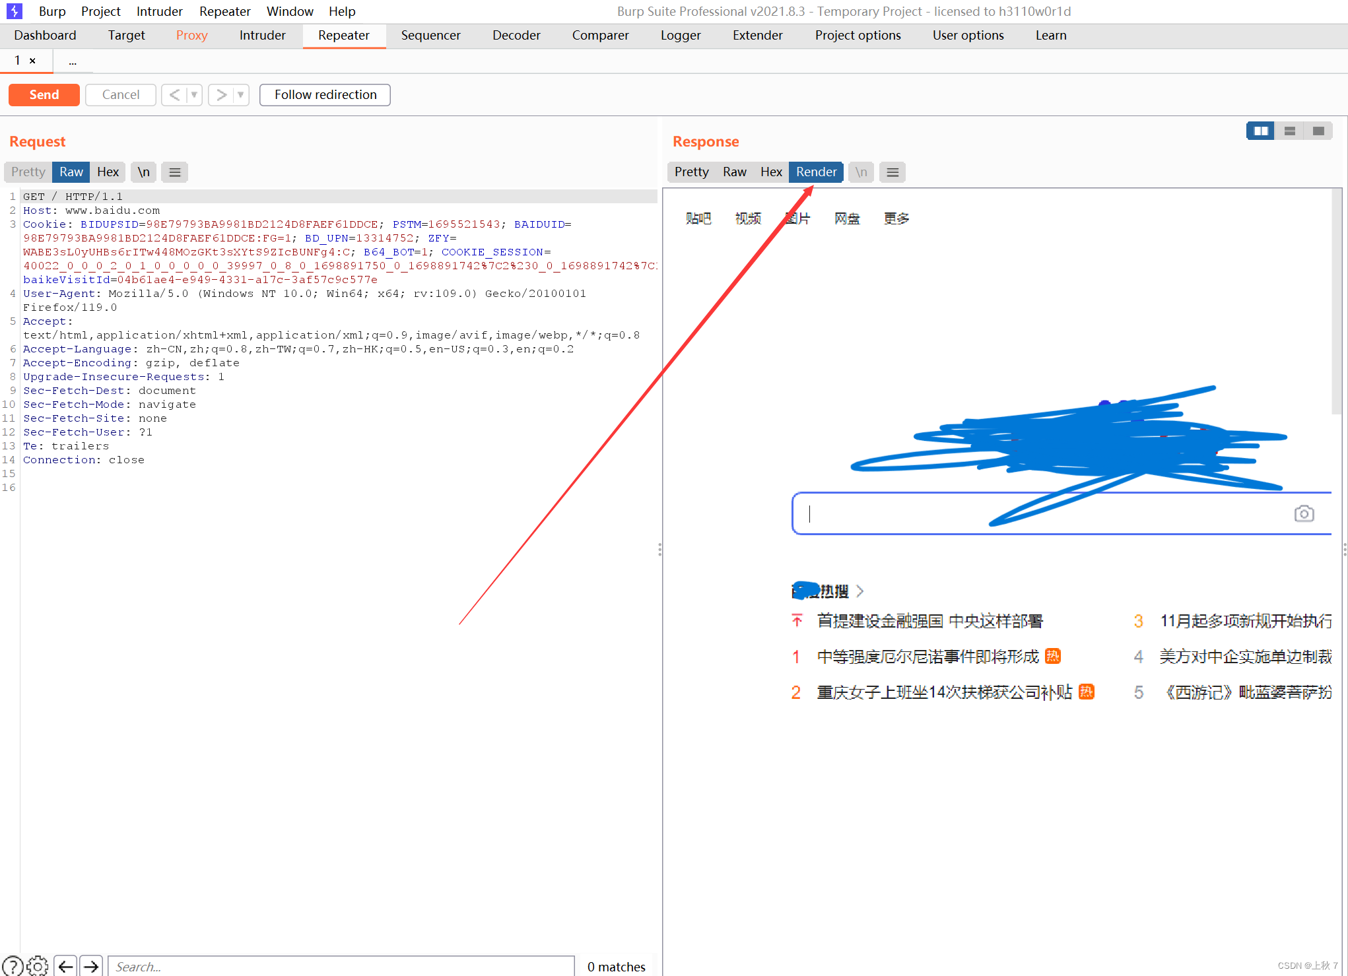Click camera icon in rendered search box
This screenshot has height=976, width=1348.
[x=1304, y=513]
